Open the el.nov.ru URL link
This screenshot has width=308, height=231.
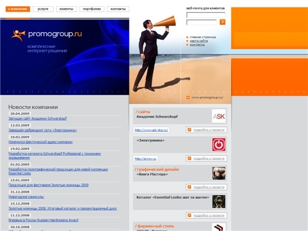tap(145, 158)
